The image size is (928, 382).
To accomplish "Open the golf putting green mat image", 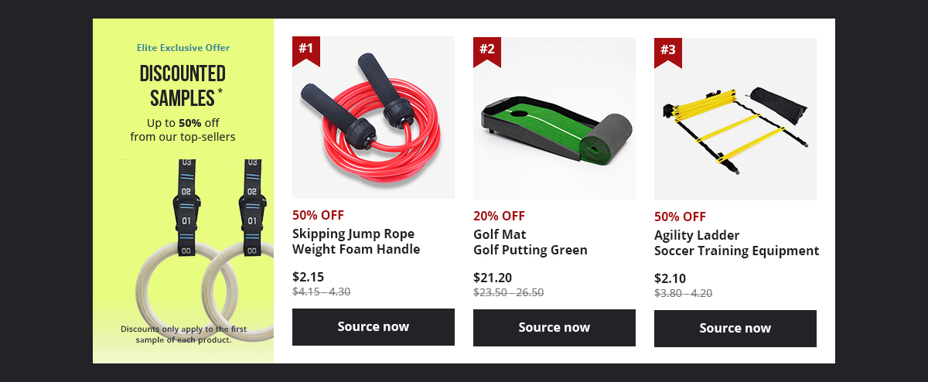I will tap(554, 118).
